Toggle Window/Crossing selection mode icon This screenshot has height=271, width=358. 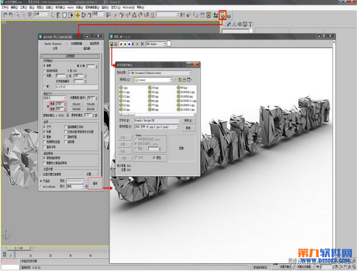tap(71, 15)
